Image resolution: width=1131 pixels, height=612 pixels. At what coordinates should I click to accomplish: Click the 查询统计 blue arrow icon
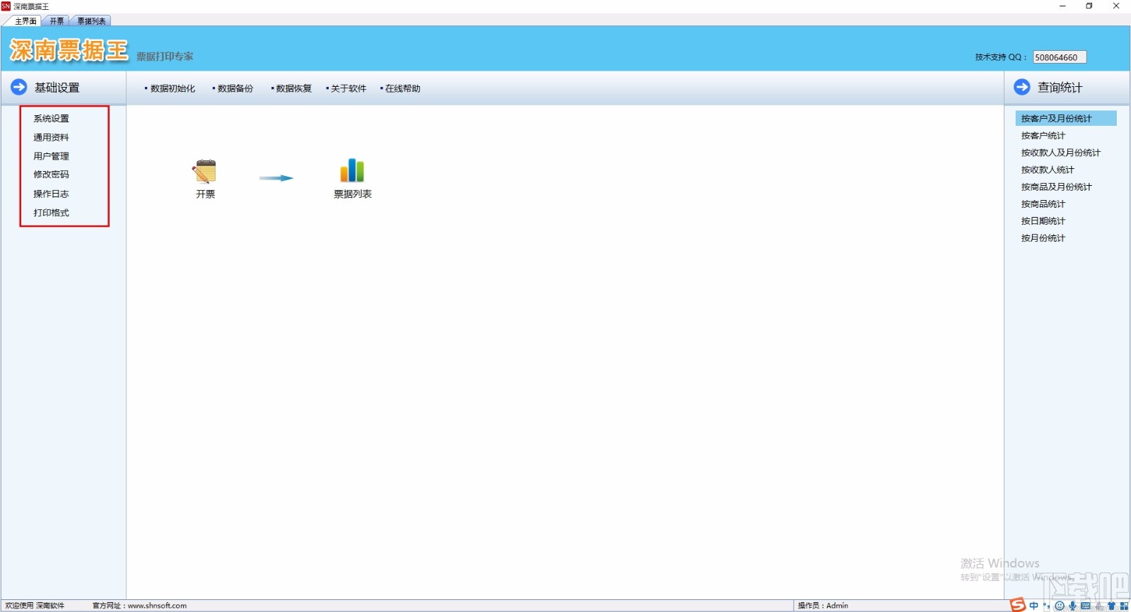[1022, 88]
